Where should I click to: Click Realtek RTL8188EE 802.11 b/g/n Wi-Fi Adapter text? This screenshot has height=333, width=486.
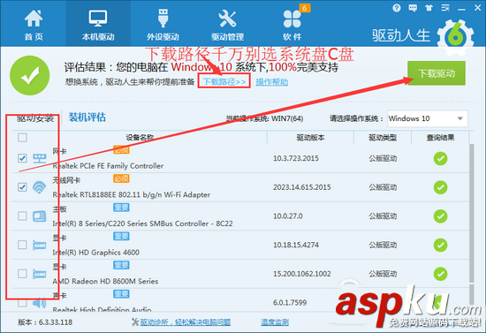tap(132, 195)
